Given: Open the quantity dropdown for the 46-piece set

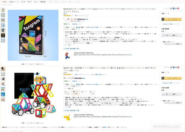Looking at the screenshot, I should pyautogui.click(x=167, y=73).
